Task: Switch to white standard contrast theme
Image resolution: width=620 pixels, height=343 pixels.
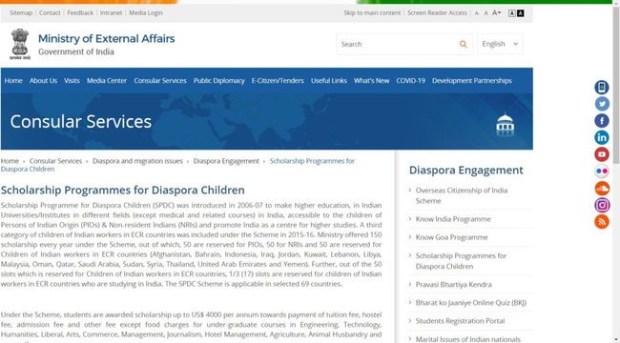Action: 512,13
